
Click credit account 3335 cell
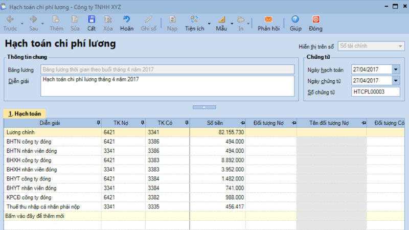click(168, 207)
